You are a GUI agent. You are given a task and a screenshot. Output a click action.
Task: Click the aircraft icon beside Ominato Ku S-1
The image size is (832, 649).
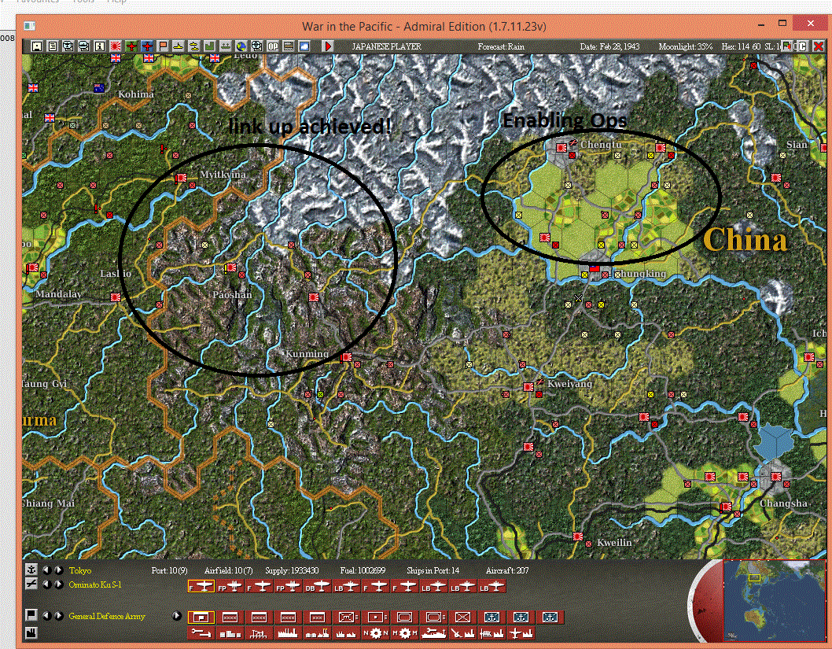[x=31, y=584]
